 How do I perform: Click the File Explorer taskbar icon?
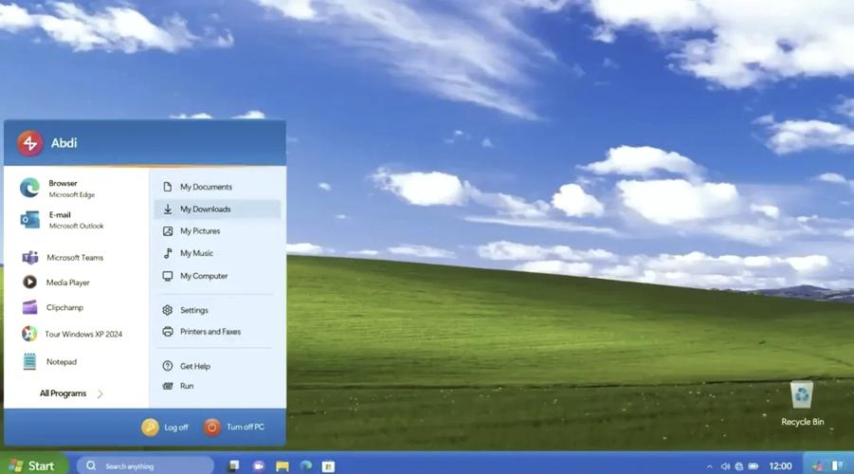coord(282,465)
